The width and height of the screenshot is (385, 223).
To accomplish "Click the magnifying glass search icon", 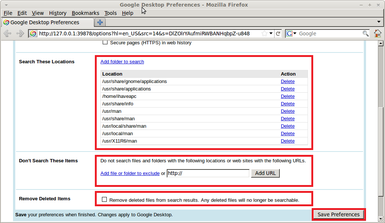I will (365, 34).
